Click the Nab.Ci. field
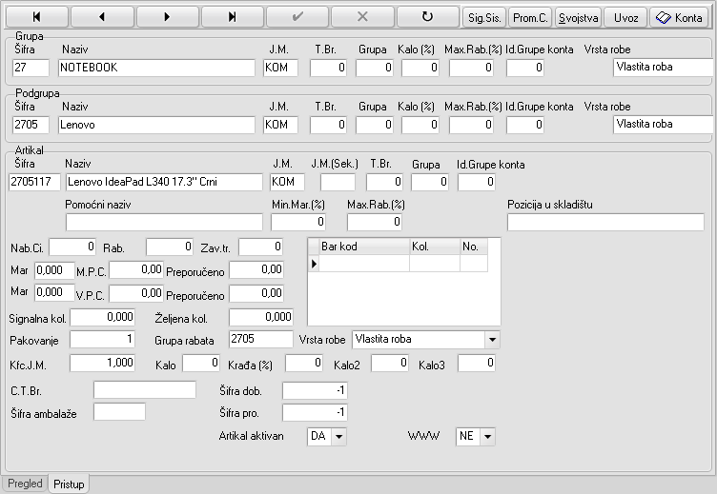Screen dimensions: 717x494 72,247
